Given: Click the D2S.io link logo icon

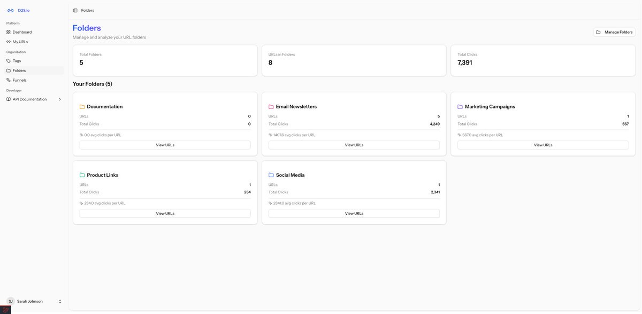Looking at the screenshot, I should click(x=10, y=10).
